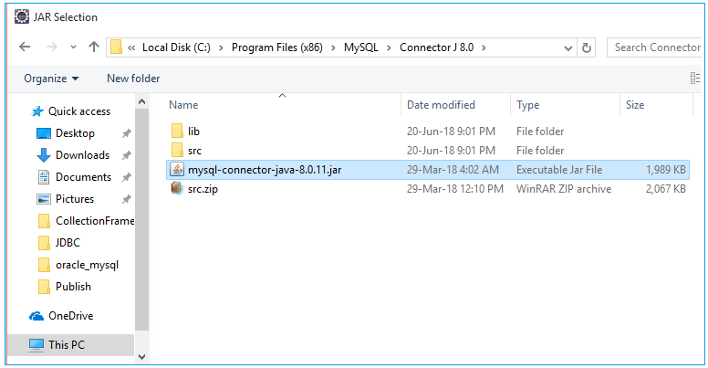Viewport: 708px width, 368px height.
Task: Open Publish folder in sidebar
Action: [x=64, y=287]
